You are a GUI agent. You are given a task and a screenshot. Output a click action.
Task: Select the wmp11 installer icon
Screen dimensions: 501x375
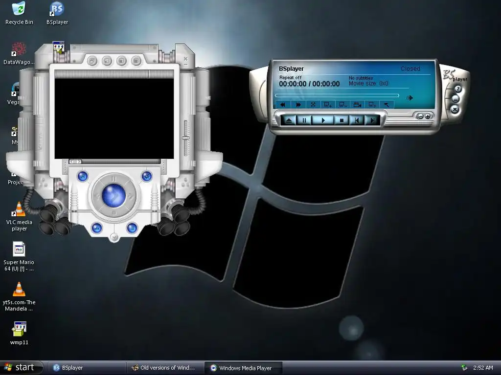point(19,333)
